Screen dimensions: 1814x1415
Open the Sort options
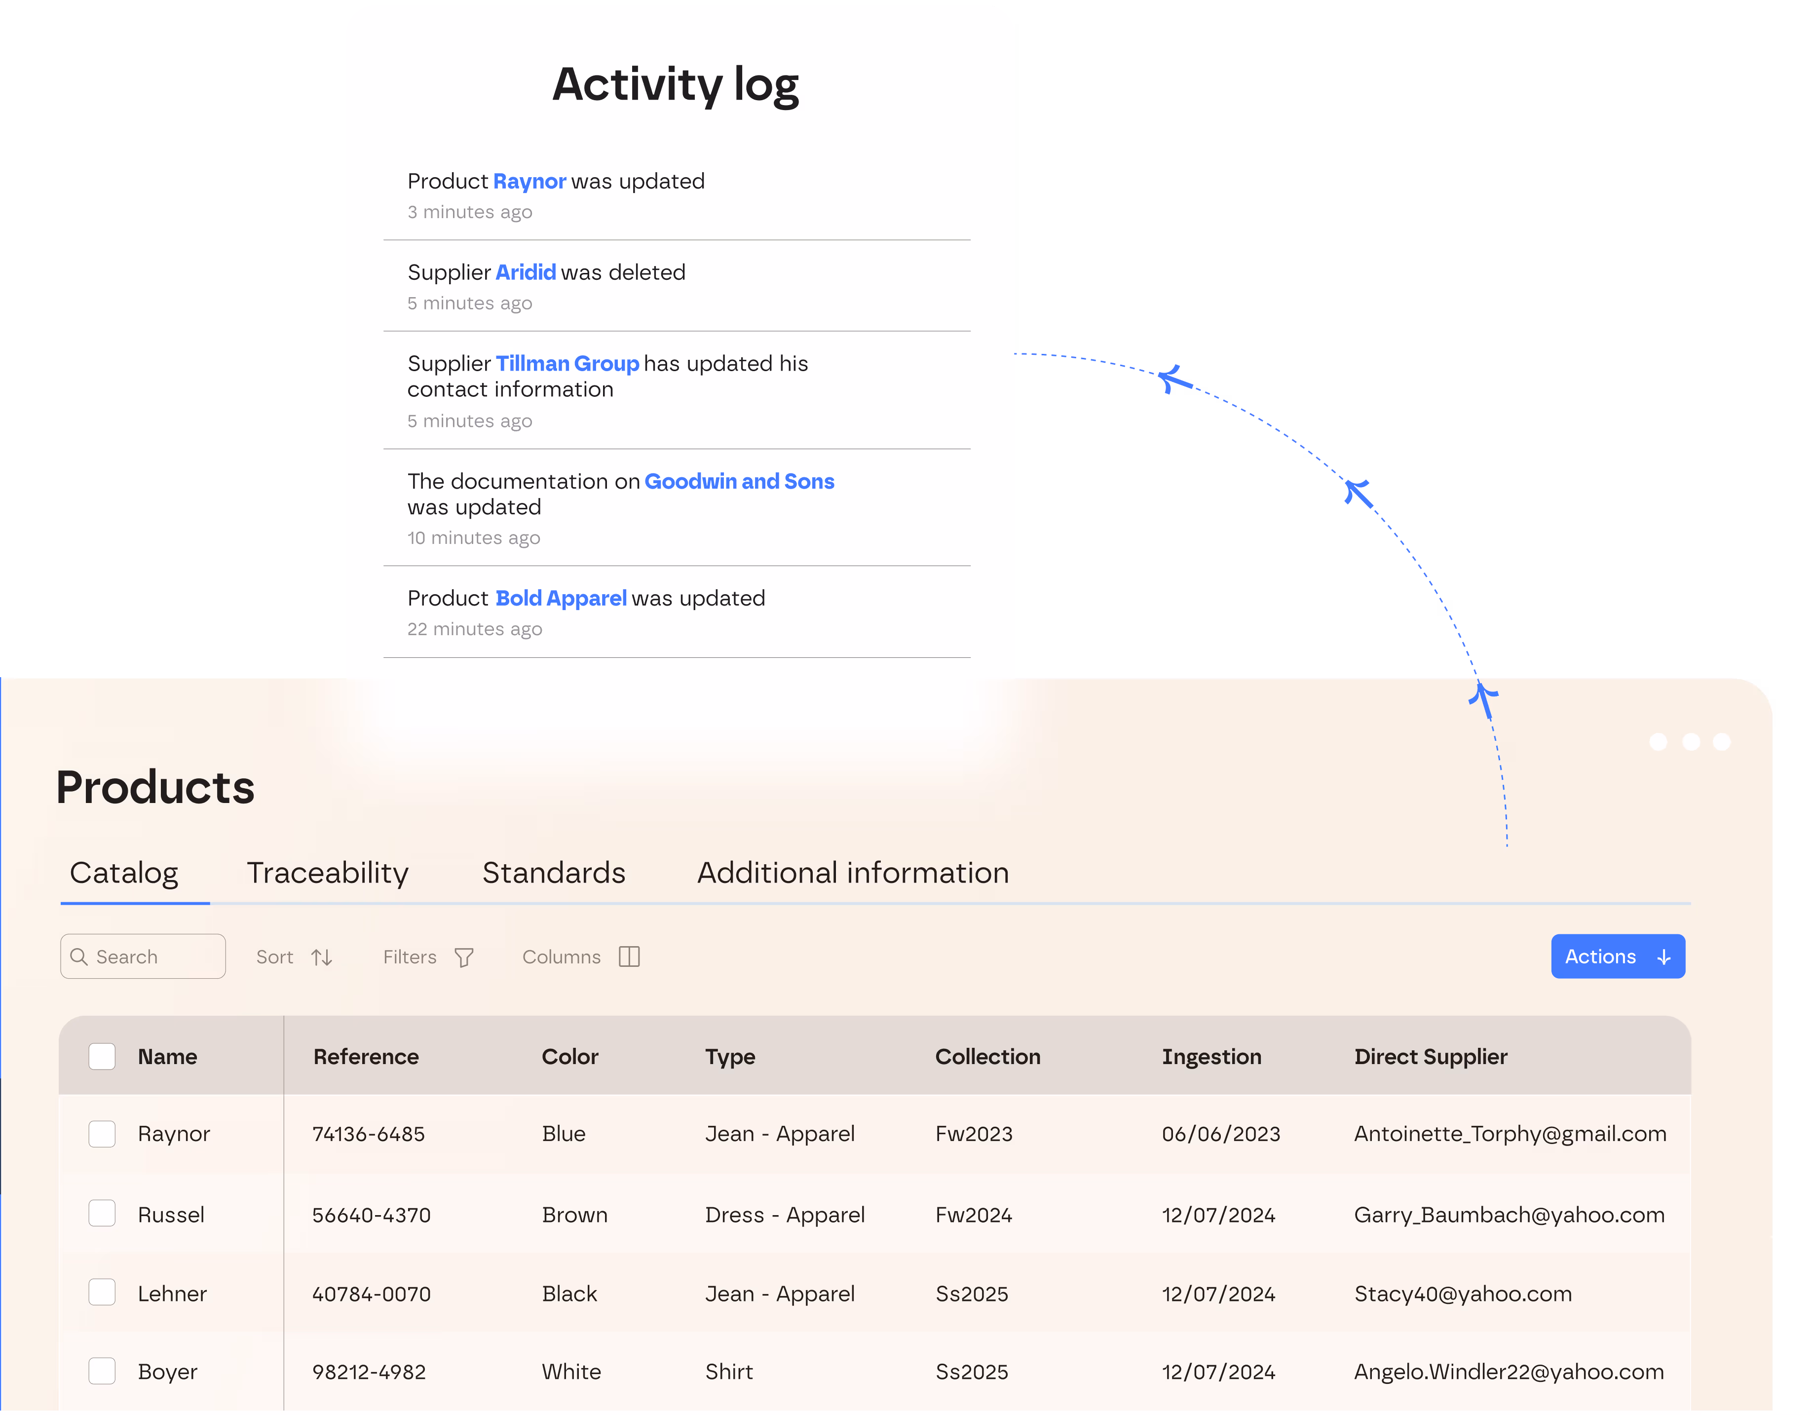(276, 957)
